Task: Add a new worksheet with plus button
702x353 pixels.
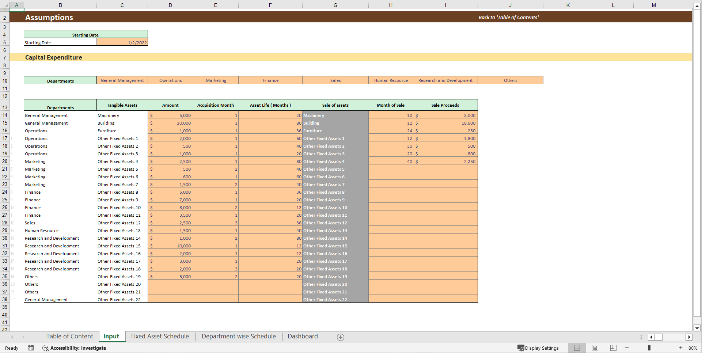Action: (x=340, y=337)
